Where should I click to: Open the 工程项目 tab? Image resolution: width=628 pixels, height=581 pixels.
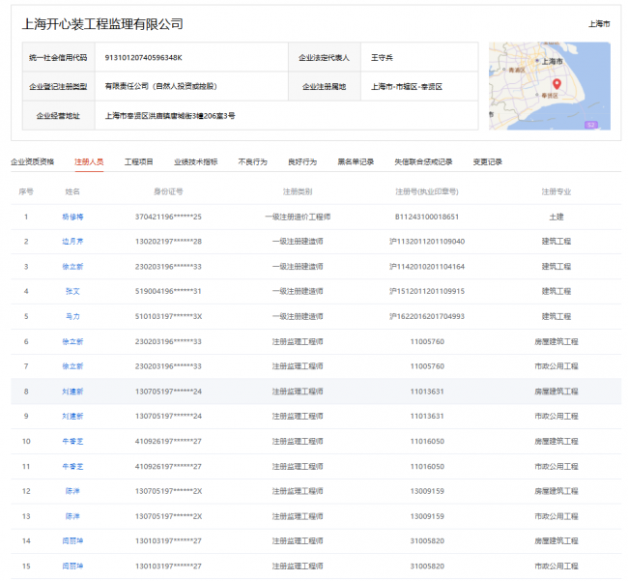(x=139, y=161)
